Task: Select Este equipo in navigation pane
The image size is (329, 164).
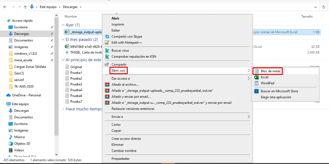Action: (20, 104)
